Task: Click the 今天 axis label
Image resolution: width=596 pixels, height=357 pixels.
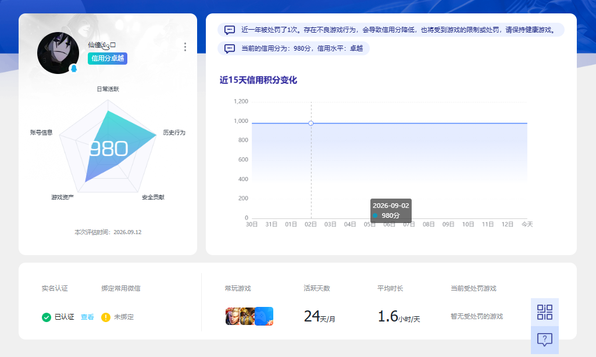Action: click(527, 225)
